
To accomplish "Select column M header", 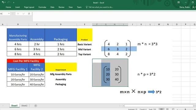I will tap(159, 24).
